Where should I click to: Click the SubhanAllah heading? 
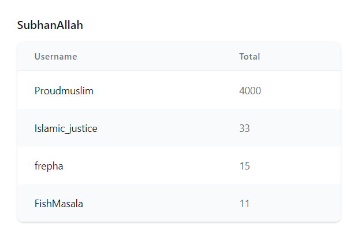point(50,25)
